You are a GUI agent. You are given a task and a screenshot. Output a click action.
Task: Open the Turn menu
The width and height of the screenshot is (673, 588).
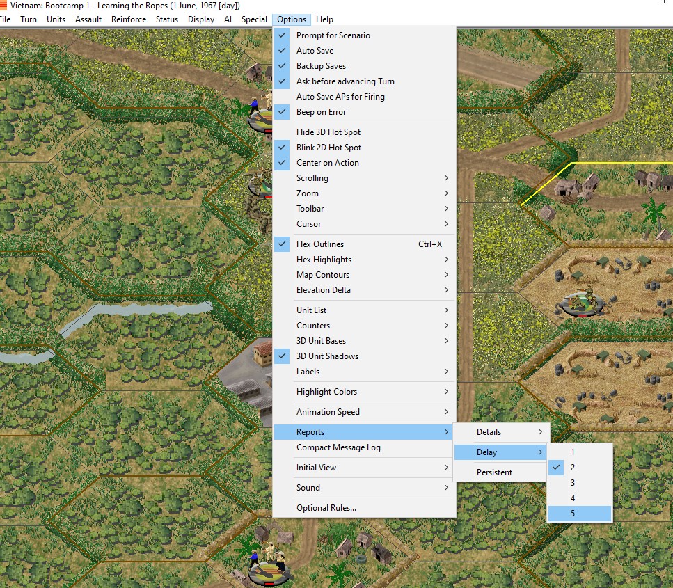pyautogui.click(x=29, y=19)
